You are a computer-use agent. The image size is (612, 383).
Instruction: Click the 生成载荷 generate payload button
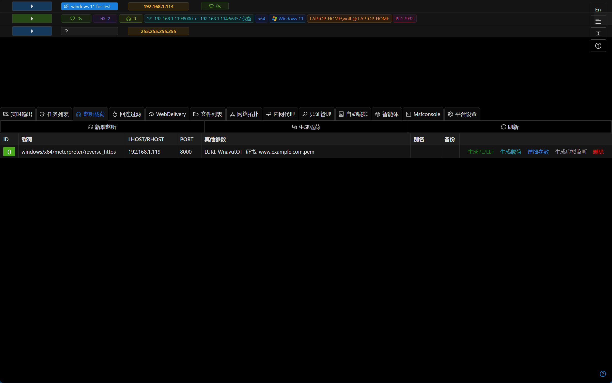click(x=306, y=127)
